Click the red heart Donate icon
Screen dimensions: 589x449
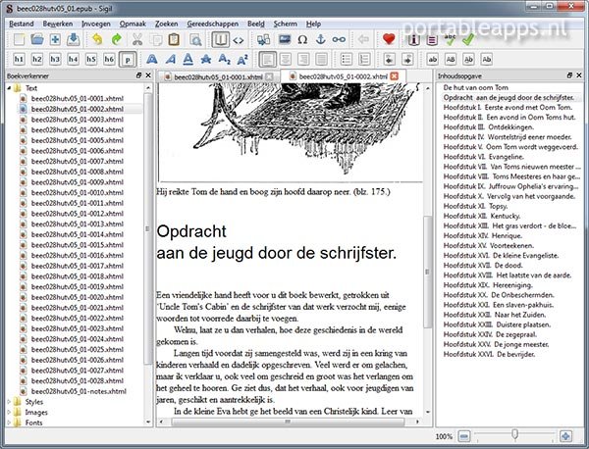(x=389, y=39)
